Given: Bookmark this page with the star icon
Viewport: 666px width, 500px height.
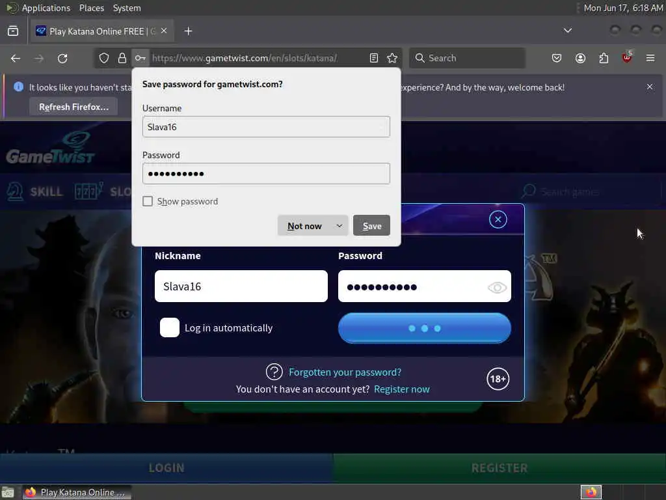Looking at the screenshot, I should (392, 58).
